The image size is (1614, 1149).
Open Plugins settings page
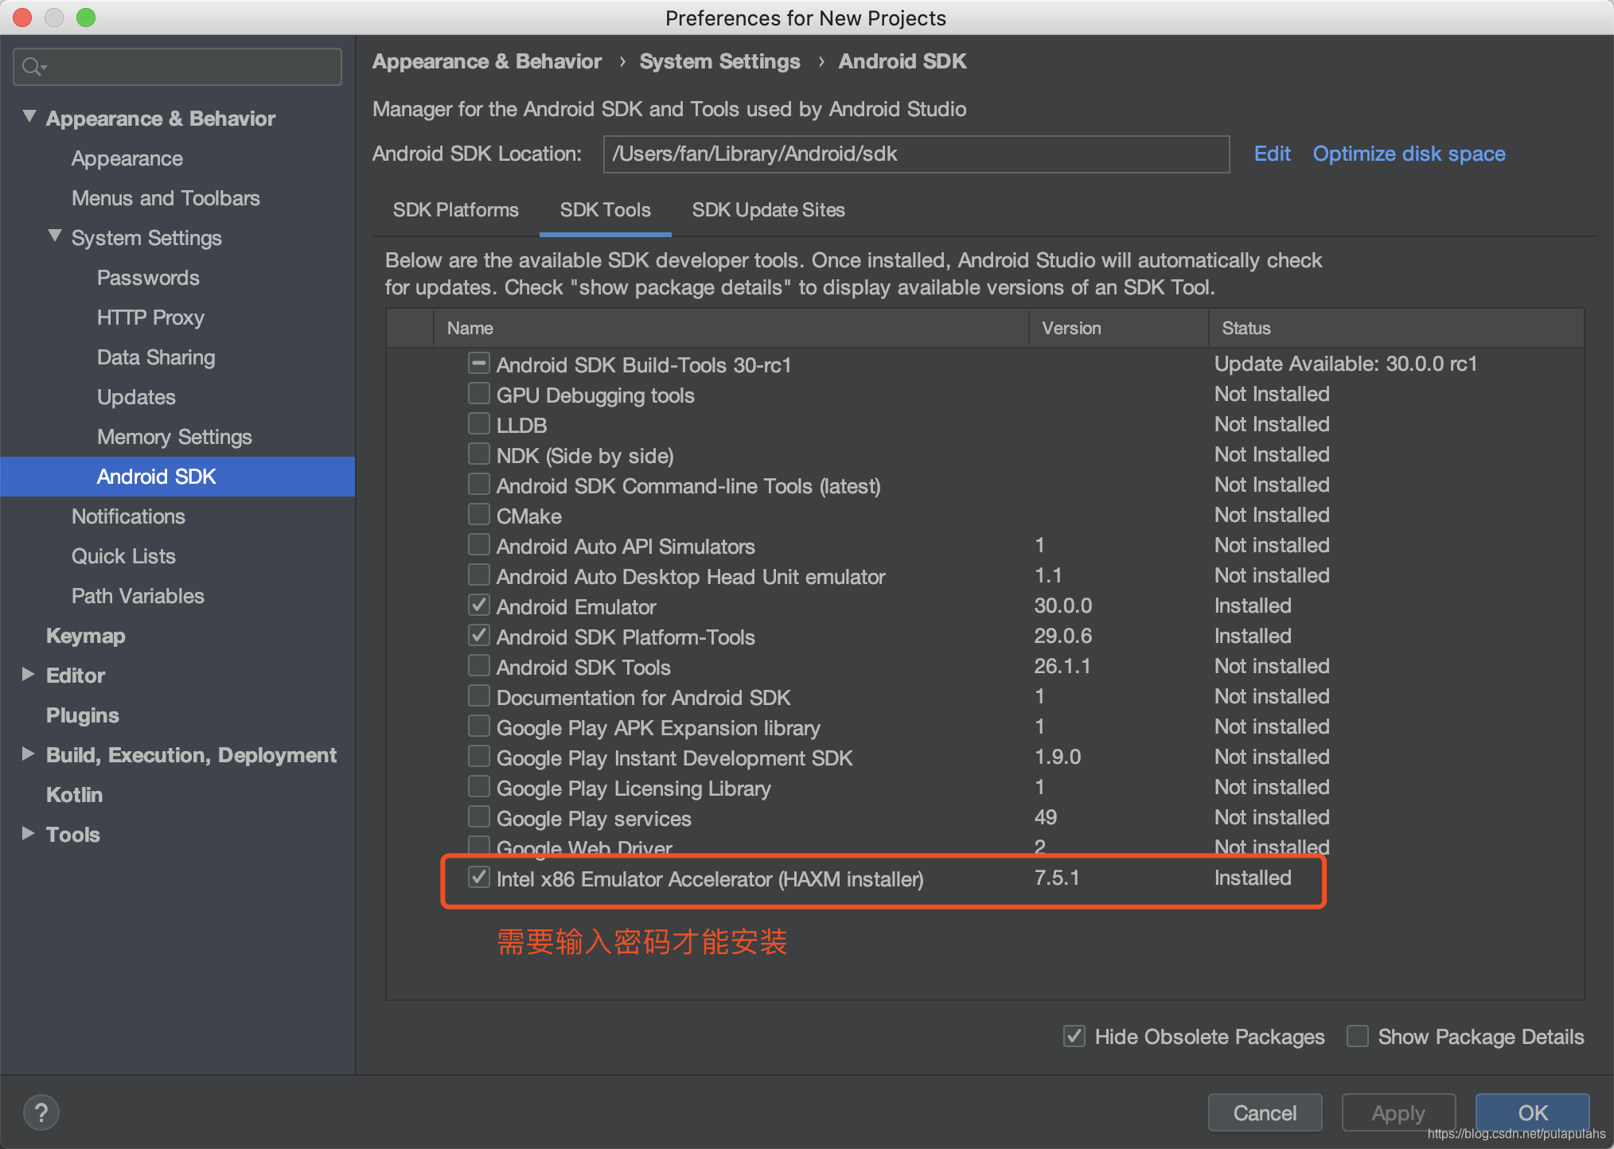point(83,715)
